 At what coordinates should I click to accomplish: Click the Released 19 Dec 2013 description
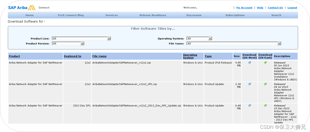pos(285,114)
